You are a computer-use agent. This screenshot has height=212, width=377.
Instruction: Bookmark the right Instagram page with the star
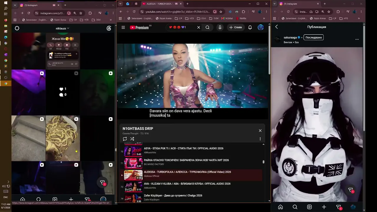click(x=329, y=12)
